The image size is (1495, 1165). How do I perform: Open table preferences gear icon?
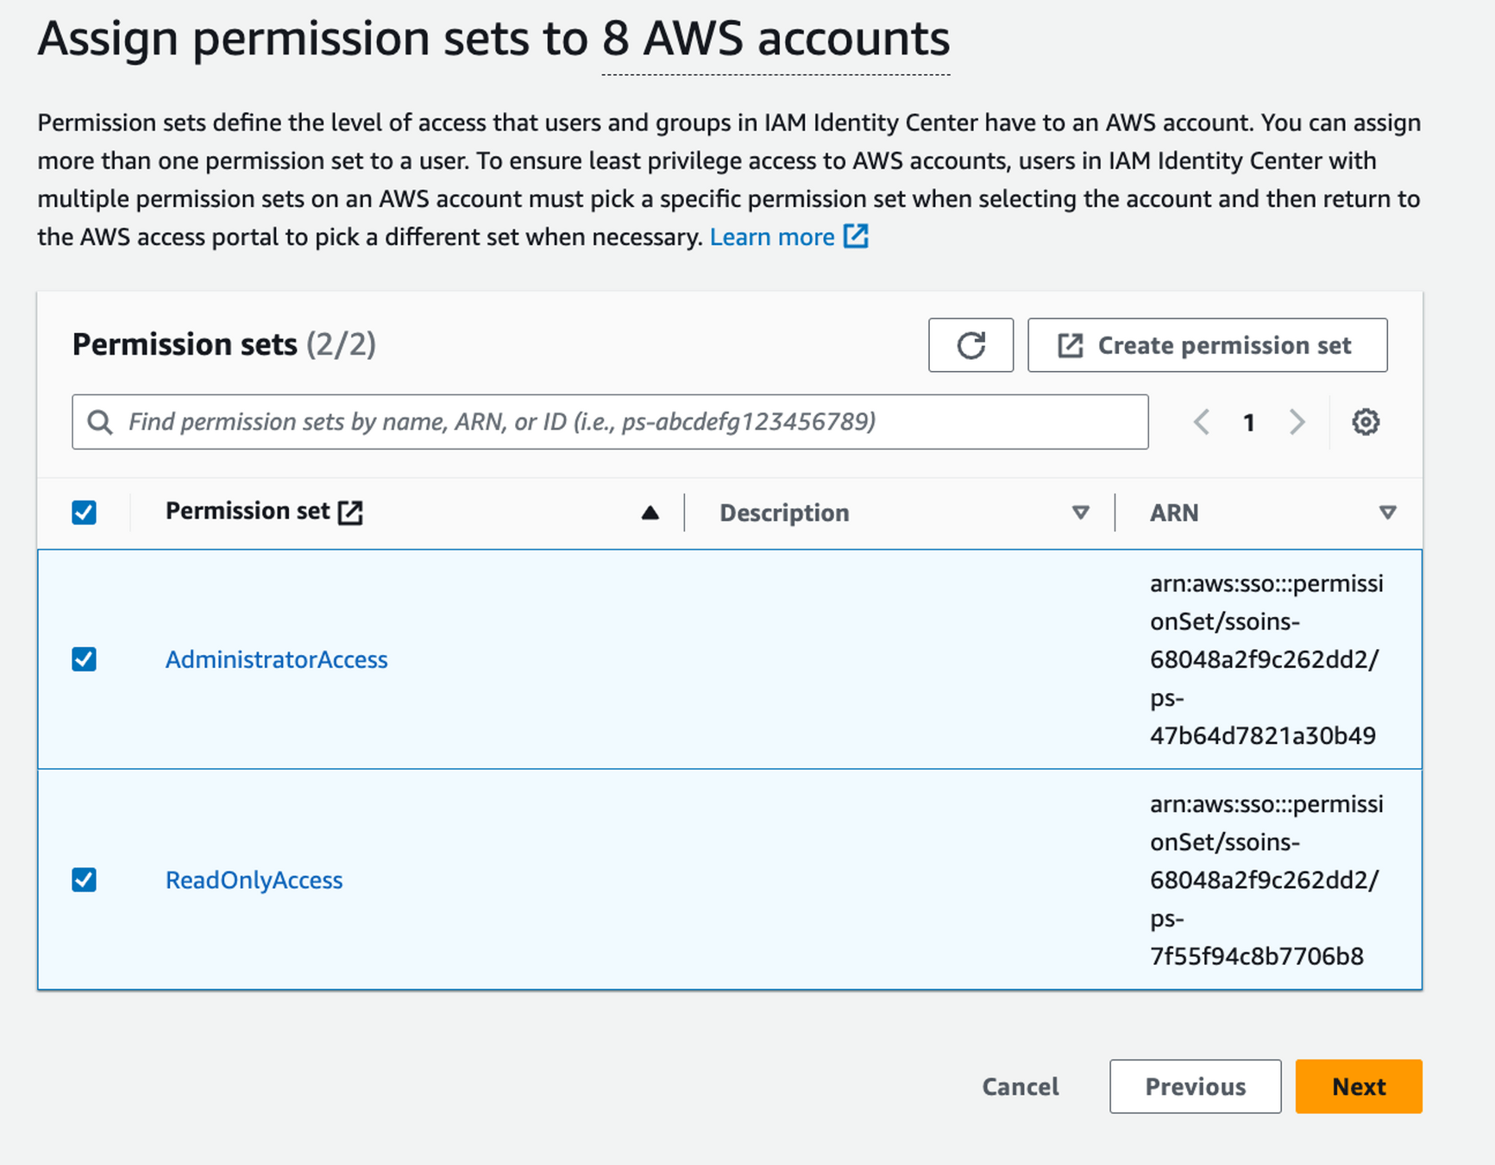(1365, 422)
